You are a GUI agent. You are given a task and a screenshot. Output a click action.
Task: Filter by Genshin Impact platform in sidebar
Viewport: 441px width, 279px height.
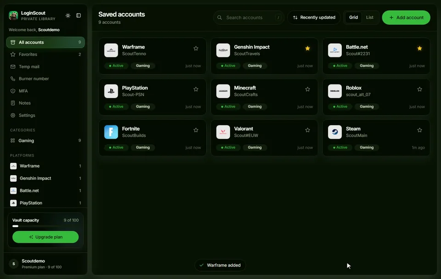[x=45, y=178]
